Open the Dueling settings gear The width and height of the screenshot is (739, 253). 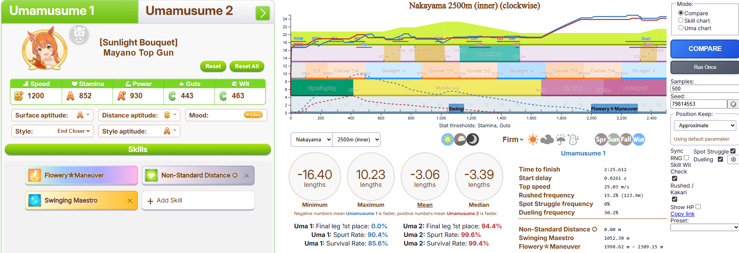[733, 159]
